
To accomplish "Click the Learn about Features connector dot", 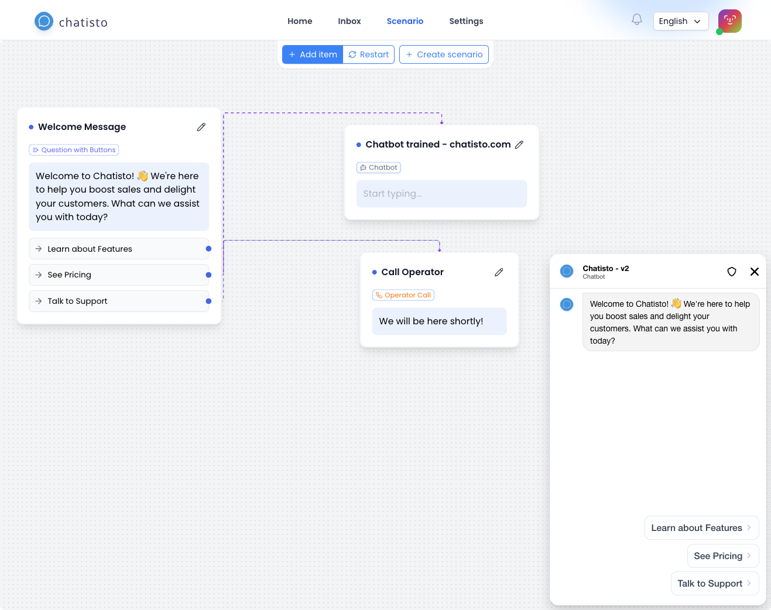I will click(x=208, y=249).
